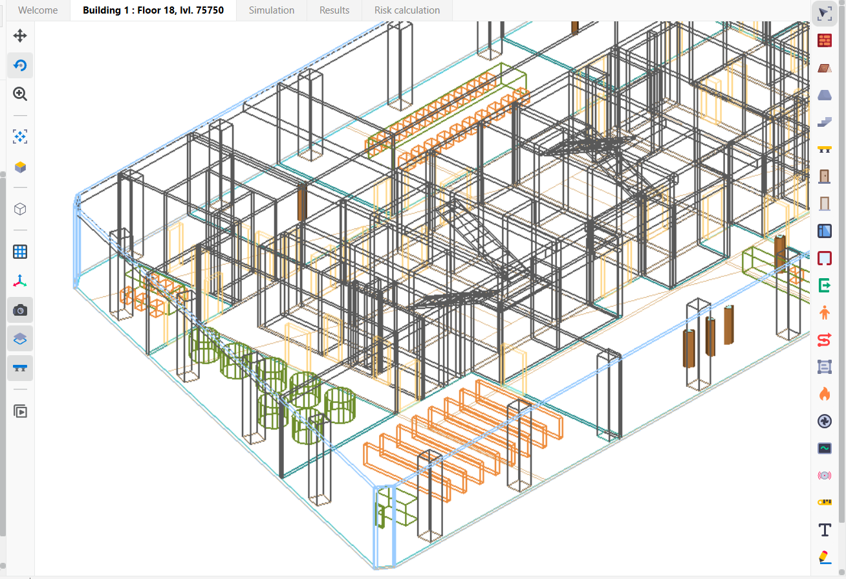Toggle the blue grid display

click(20, 252)
